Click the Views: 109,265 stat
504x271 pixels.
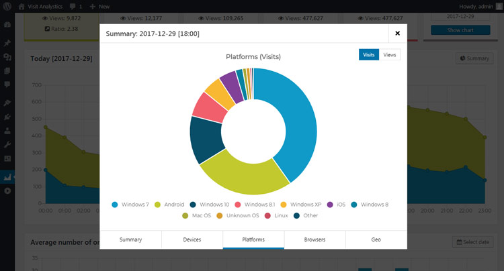coord(221,18)
